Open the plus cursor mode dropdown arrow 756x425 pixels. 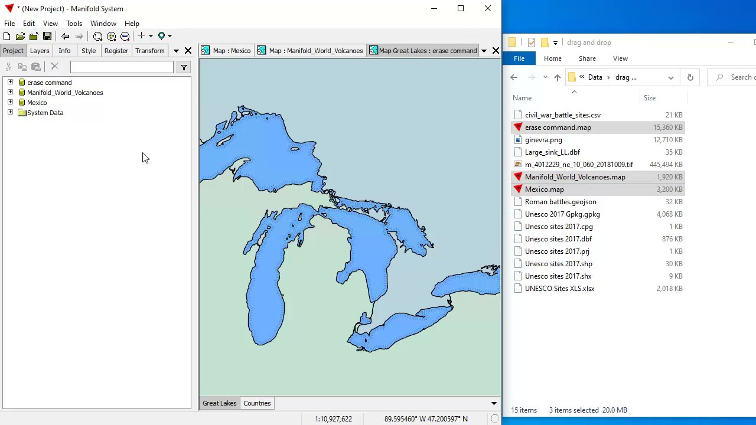coord(151,37)
